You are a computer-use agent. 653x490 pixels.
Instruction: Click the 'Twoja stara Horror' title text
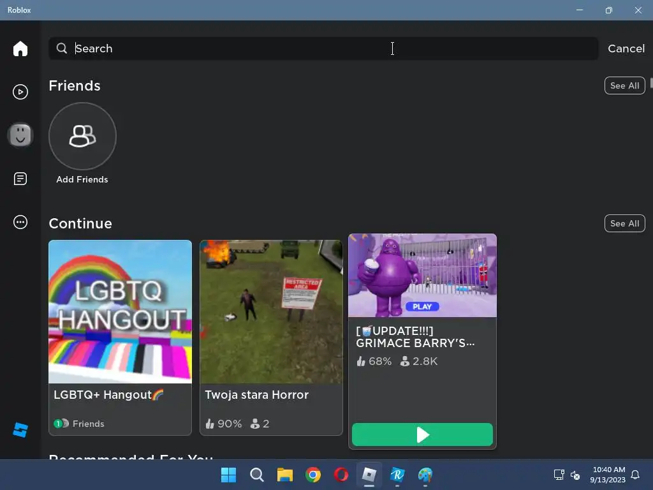coord(256,394)
